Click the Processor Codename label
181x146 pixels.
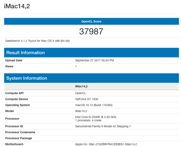tap(20, 132)
